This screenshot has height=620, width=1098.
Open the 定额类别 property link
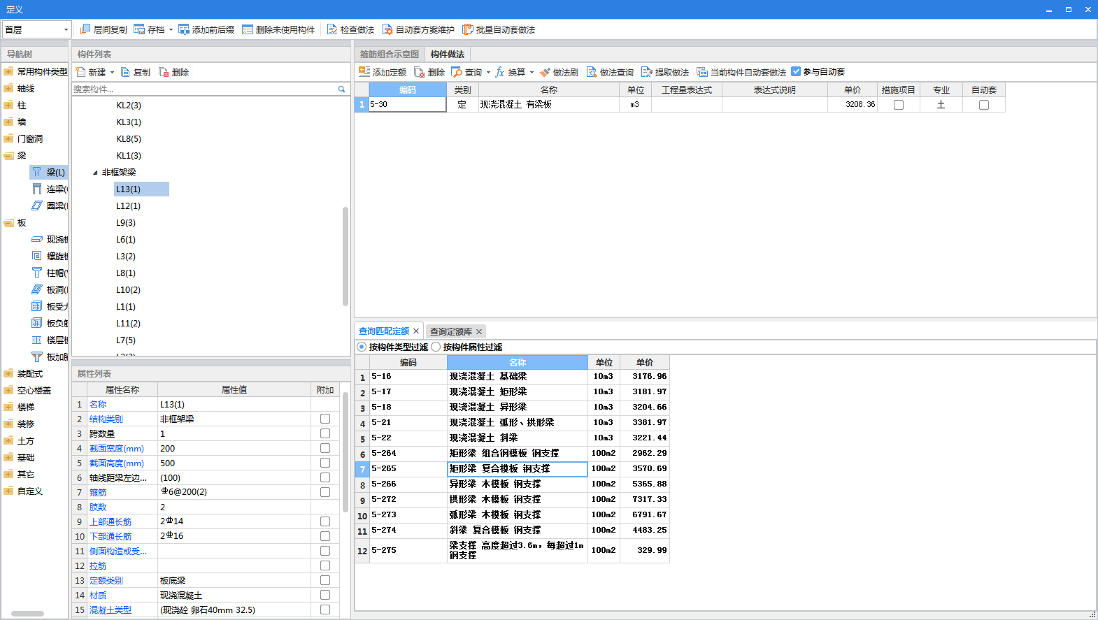[106, 581]
